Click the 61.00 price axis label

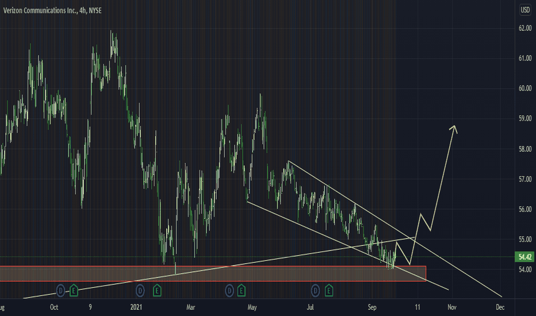pyautogui.click(x=525, y=59)
